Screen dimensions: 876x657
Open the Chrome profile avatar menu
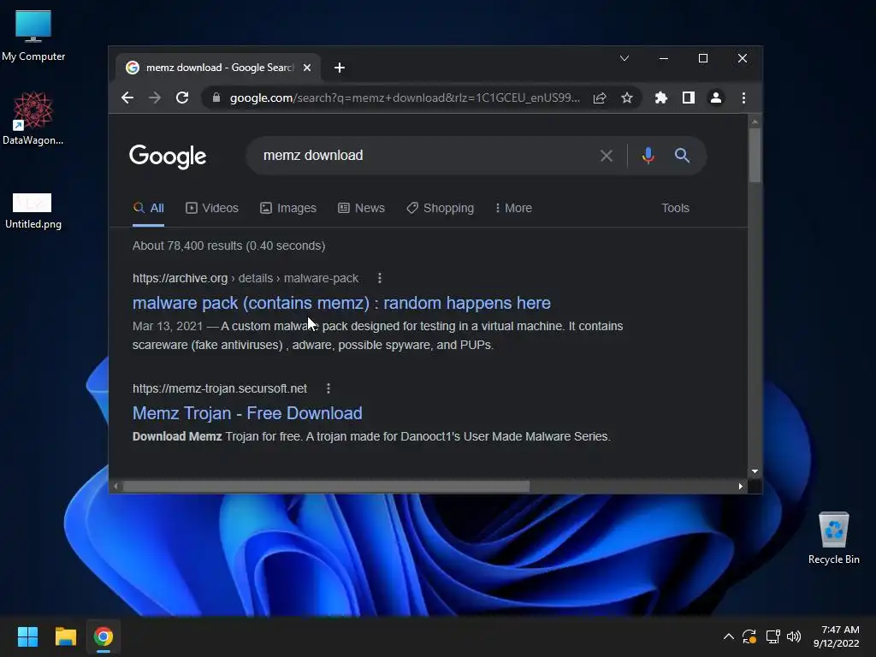716,98
